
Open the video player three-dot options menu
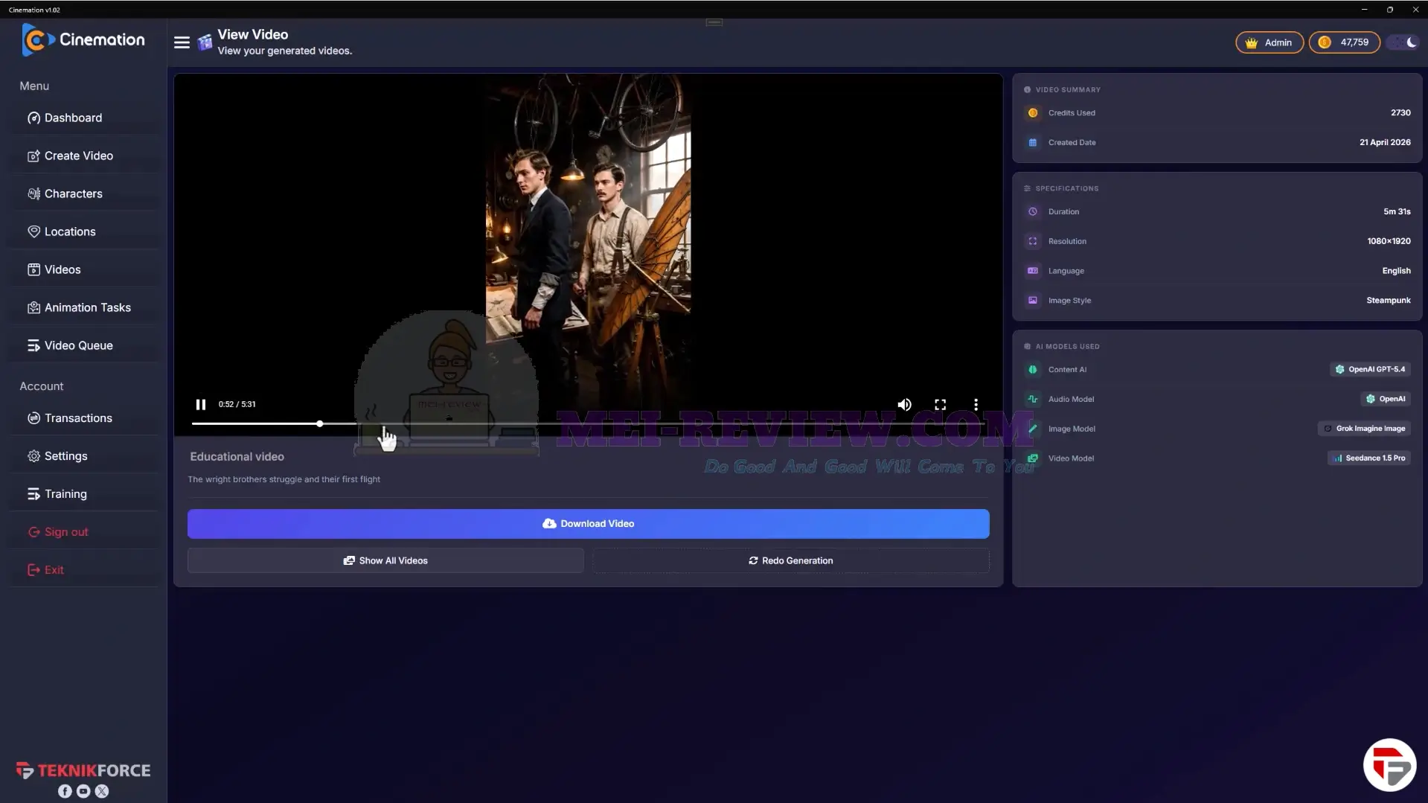[x=976, y=404]
